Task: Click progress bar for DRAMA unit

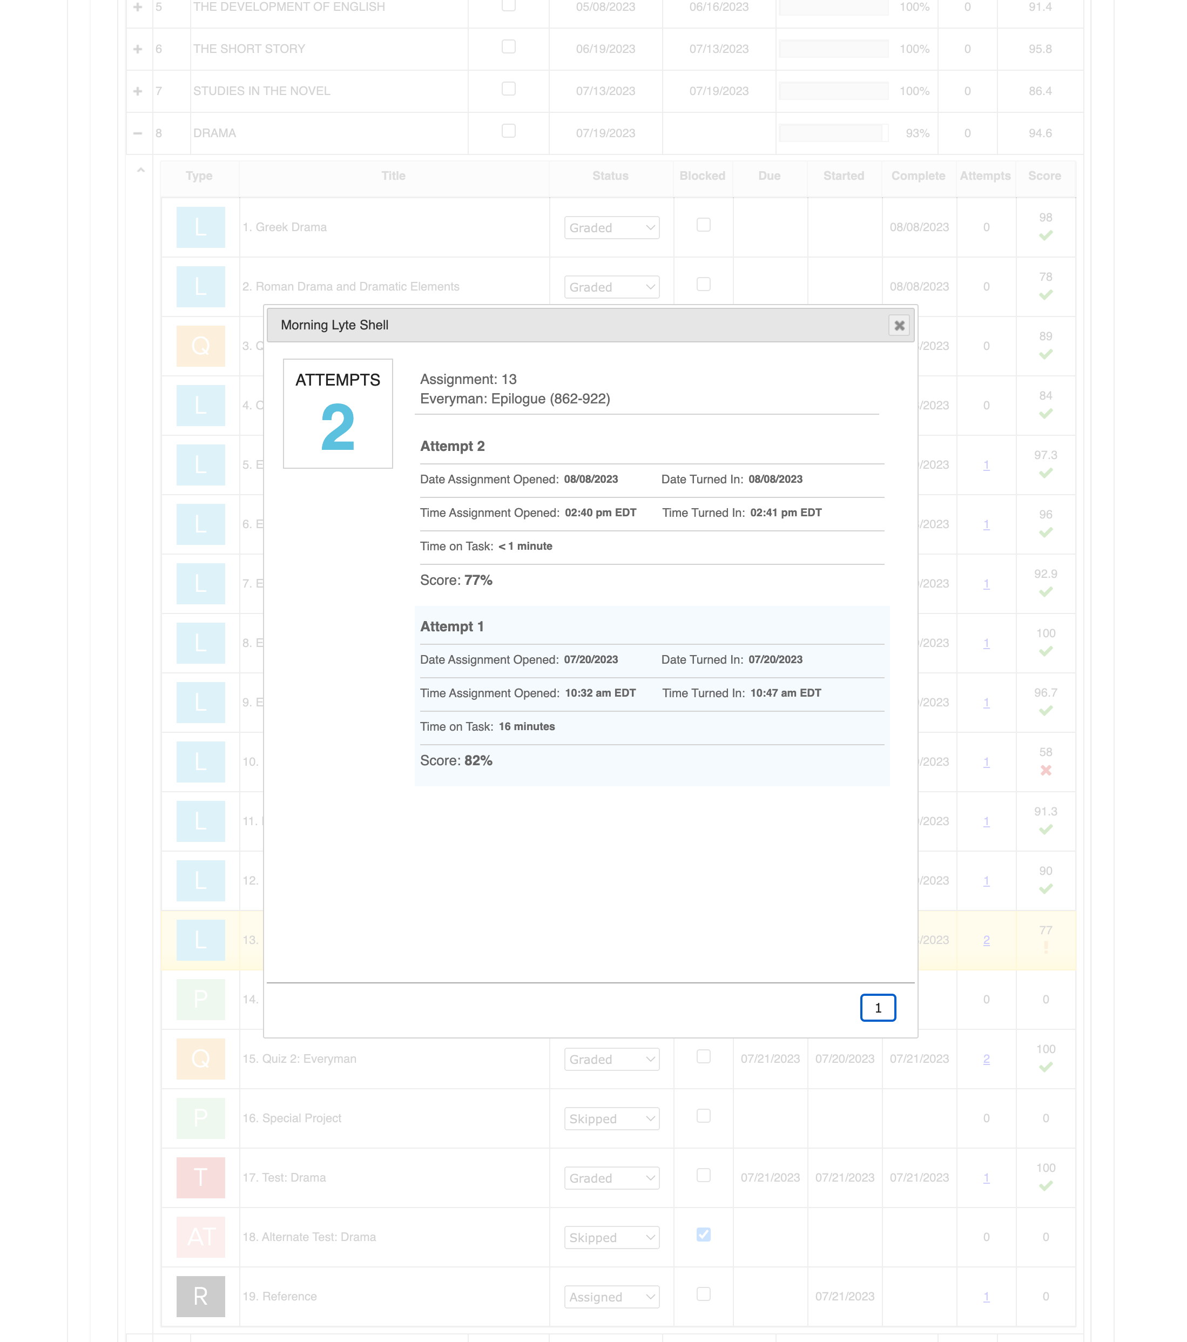Action: (x=833, y=133)
